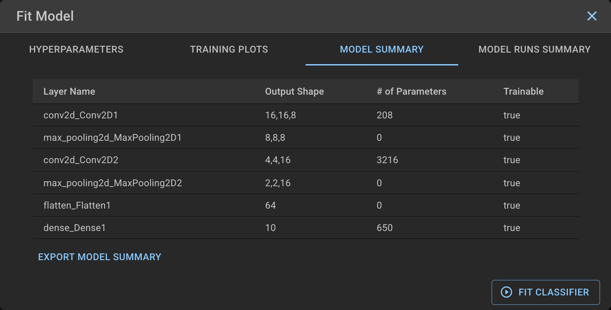Select the Model Summary tab

[382, 49]
